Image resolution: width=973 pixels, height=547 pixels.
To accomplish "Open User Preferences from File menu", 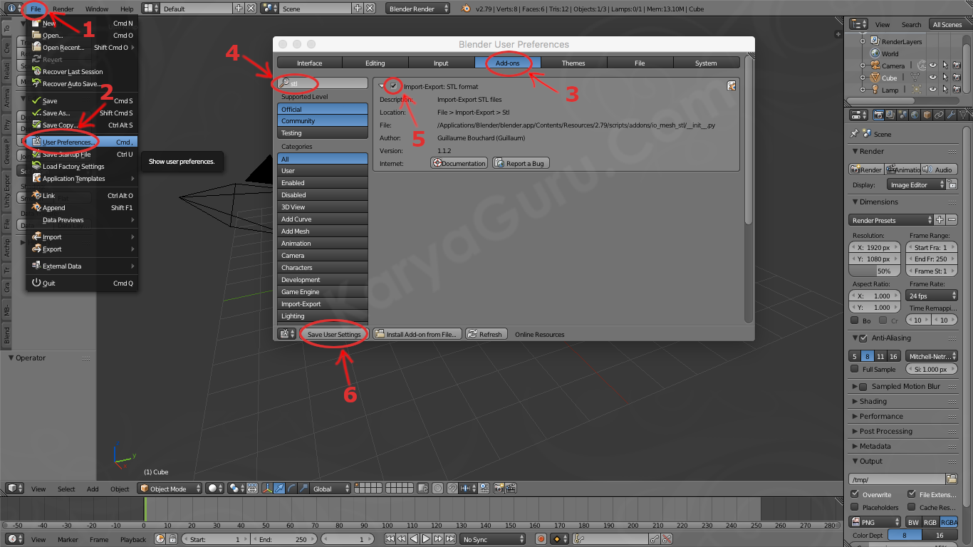I will point(68,142).
